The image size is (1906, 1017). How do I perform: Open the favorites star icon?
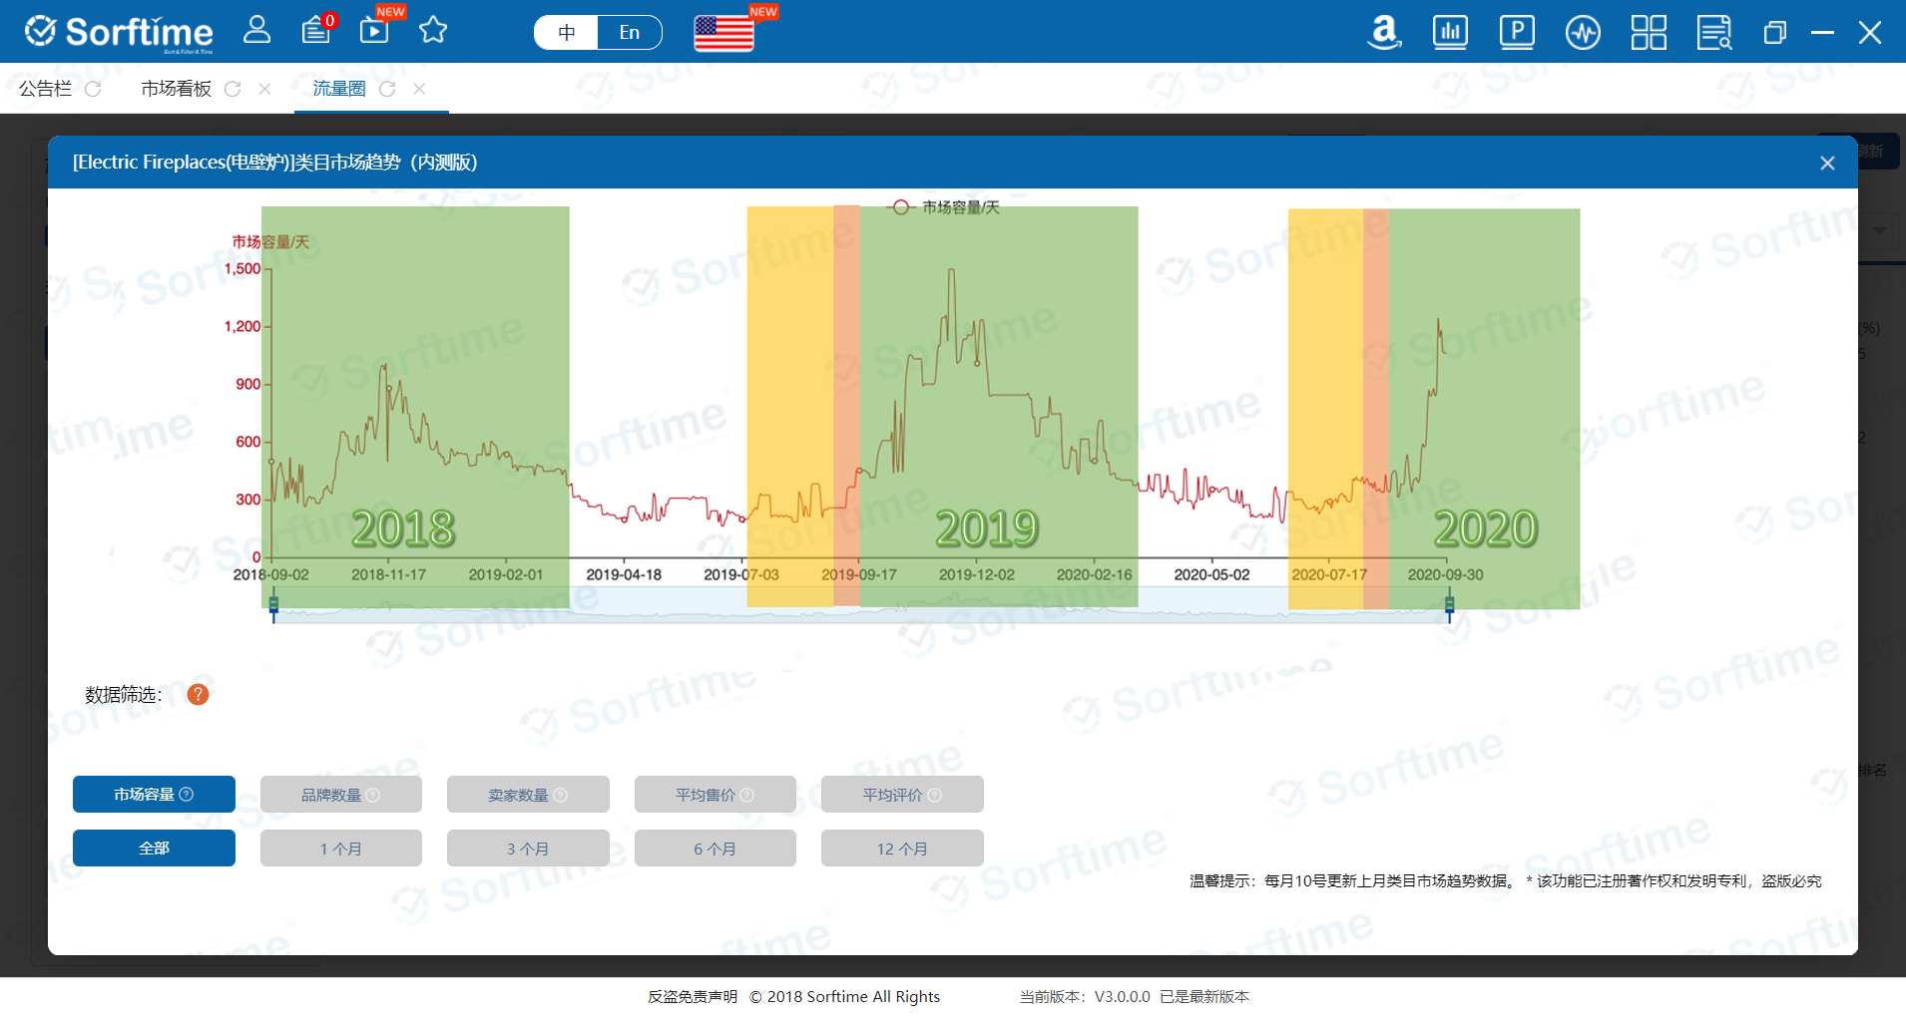433,30
